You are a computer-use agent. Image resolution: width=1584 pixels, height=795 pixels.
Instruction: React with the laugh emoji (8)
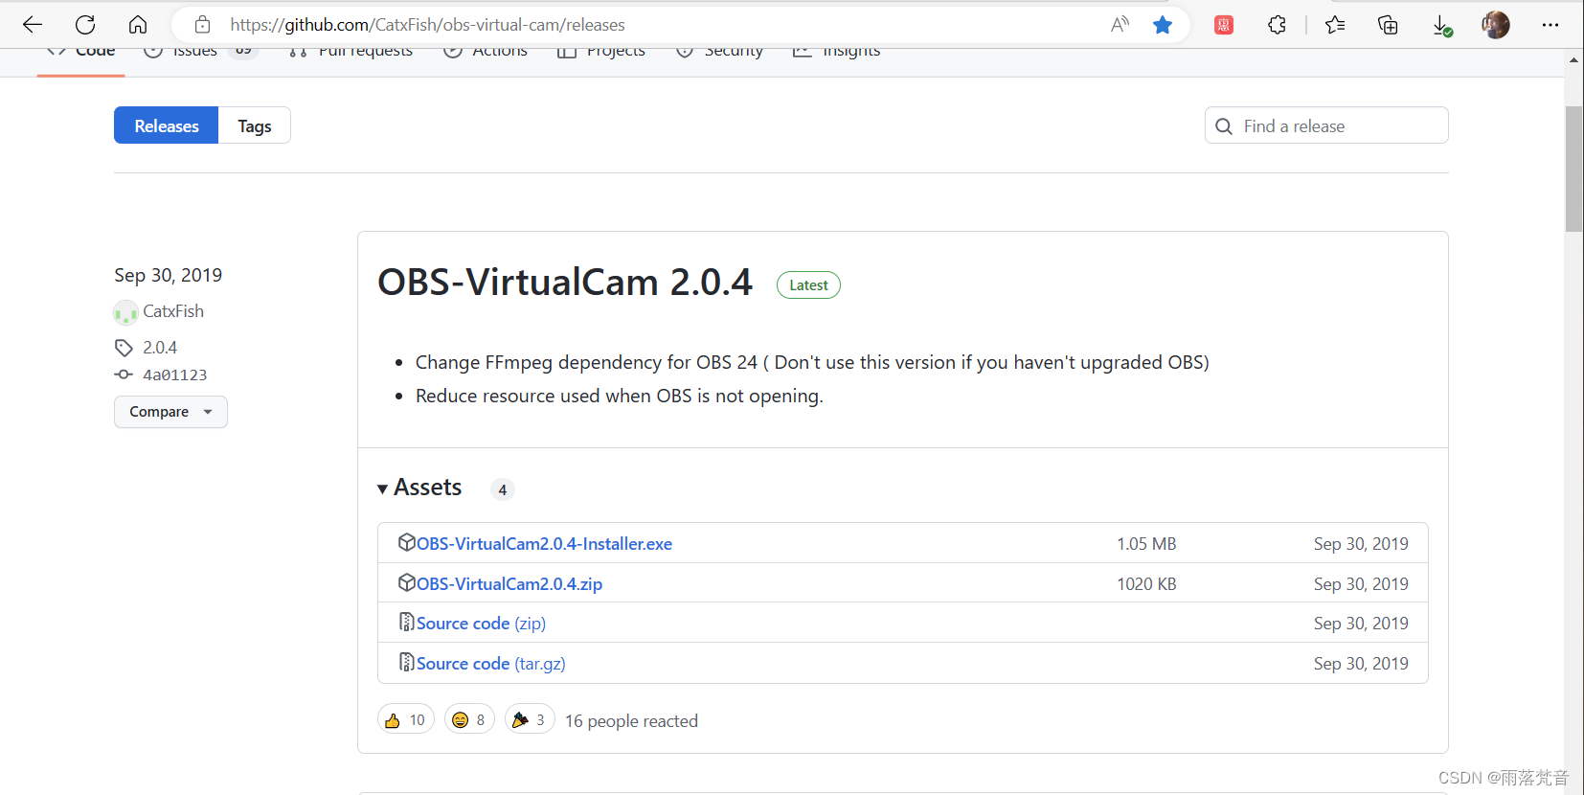(x=469, y=720)
